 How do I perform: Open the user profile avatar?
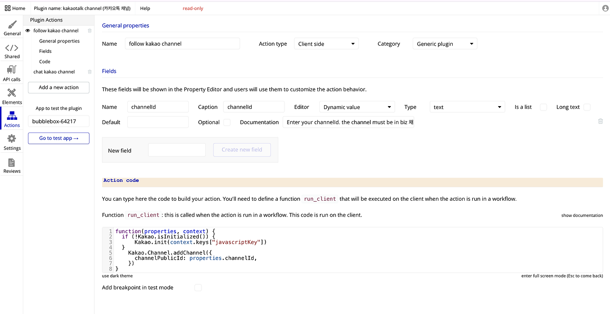[605, 8]
